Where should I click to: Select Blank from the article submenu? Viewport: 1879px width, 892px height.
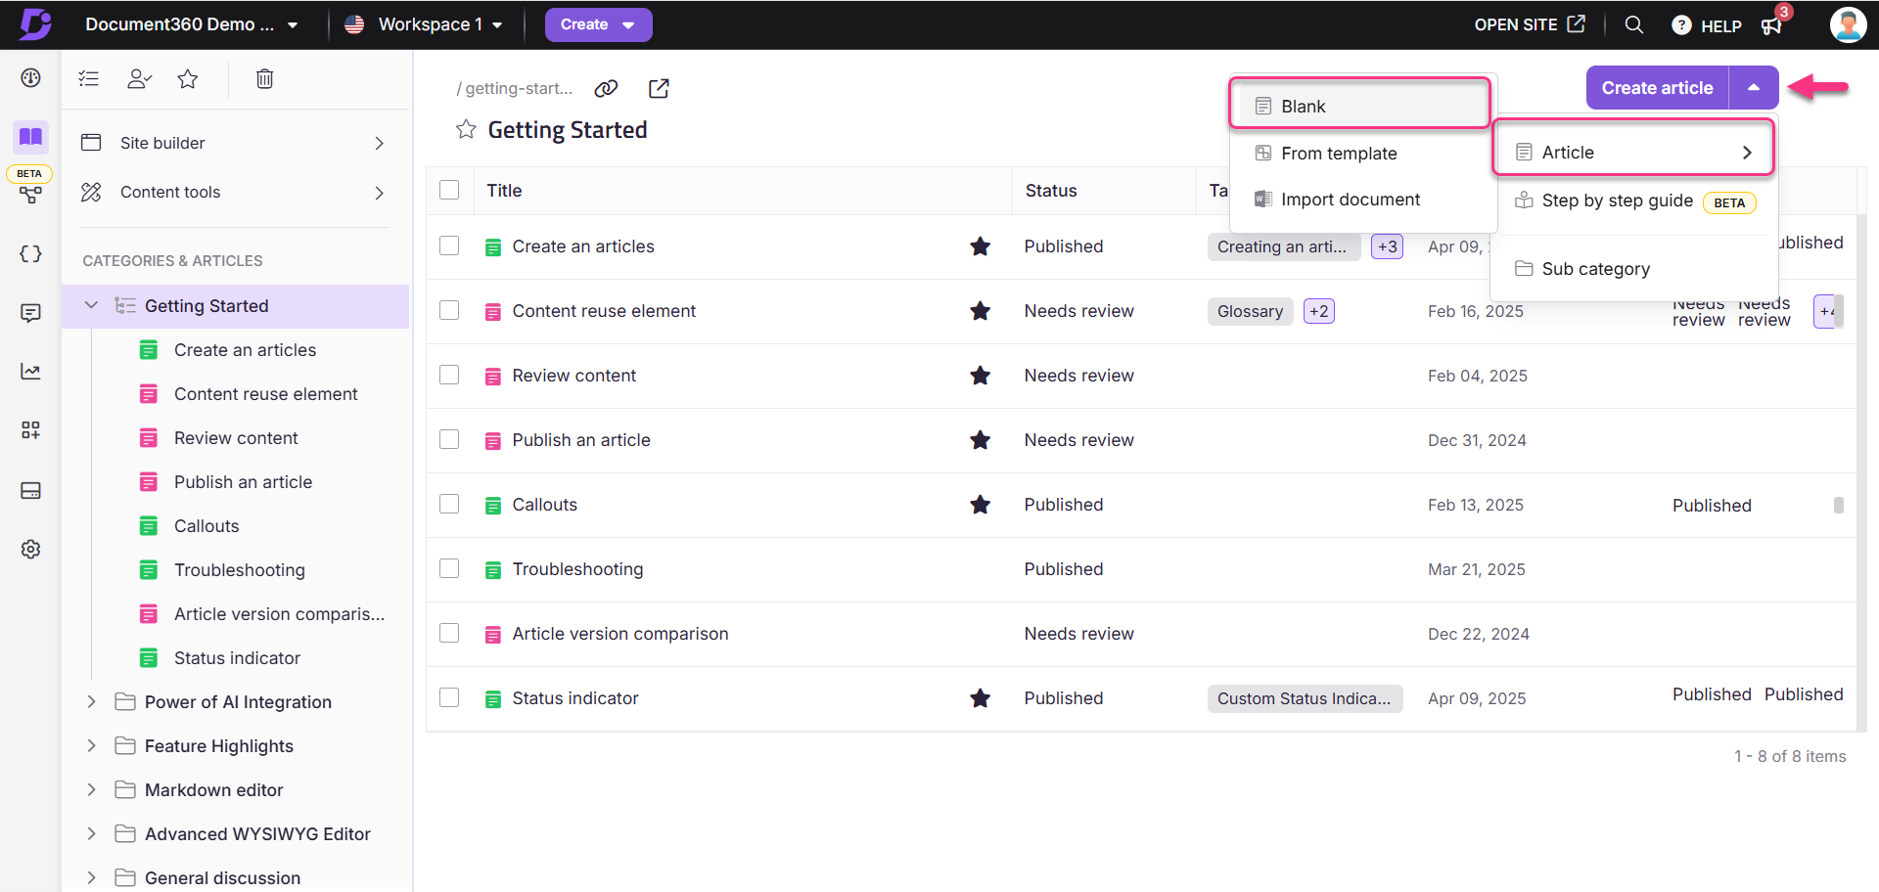pyautogui.click(x=1360, y=106)
